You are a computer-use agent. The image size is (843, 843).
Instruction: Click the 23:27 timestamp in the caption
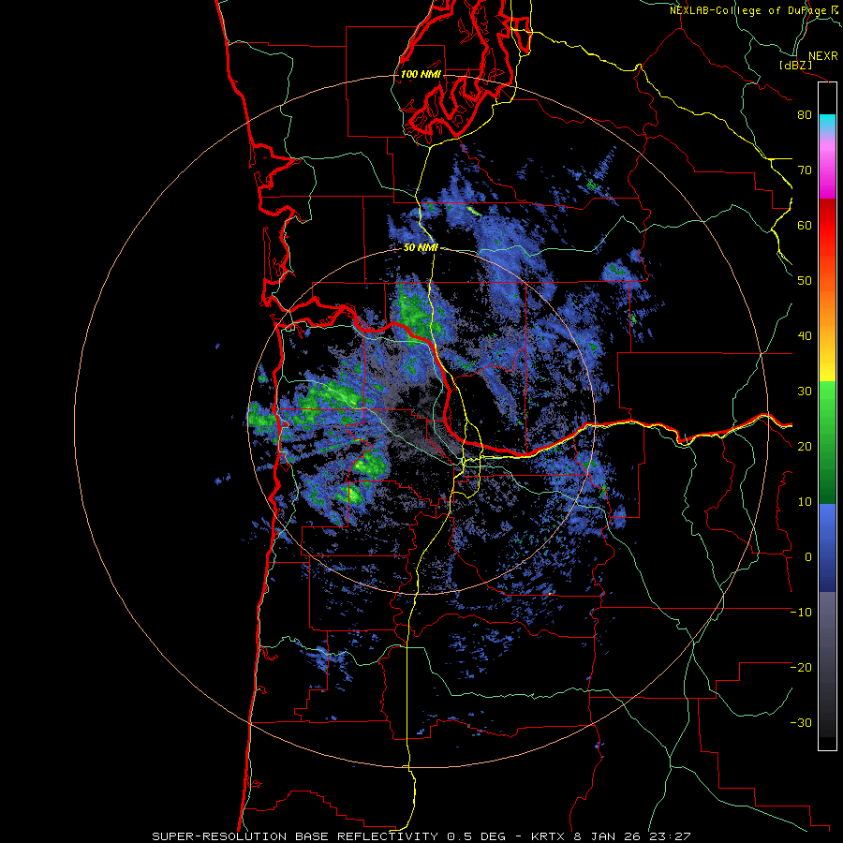point(671,836)
